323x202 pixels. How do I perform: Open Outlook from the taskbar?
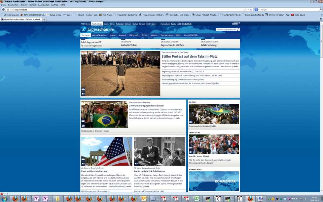[144, 199]
